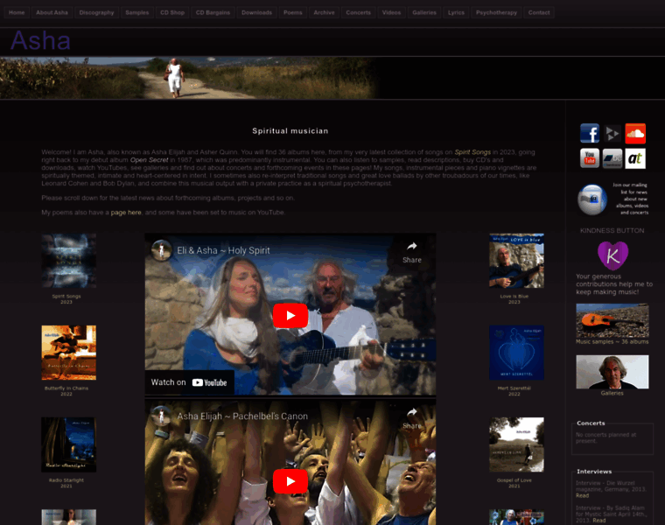Click the 'page here' poems link
This screenshot has height=525, width=665.
click(126, 213)
